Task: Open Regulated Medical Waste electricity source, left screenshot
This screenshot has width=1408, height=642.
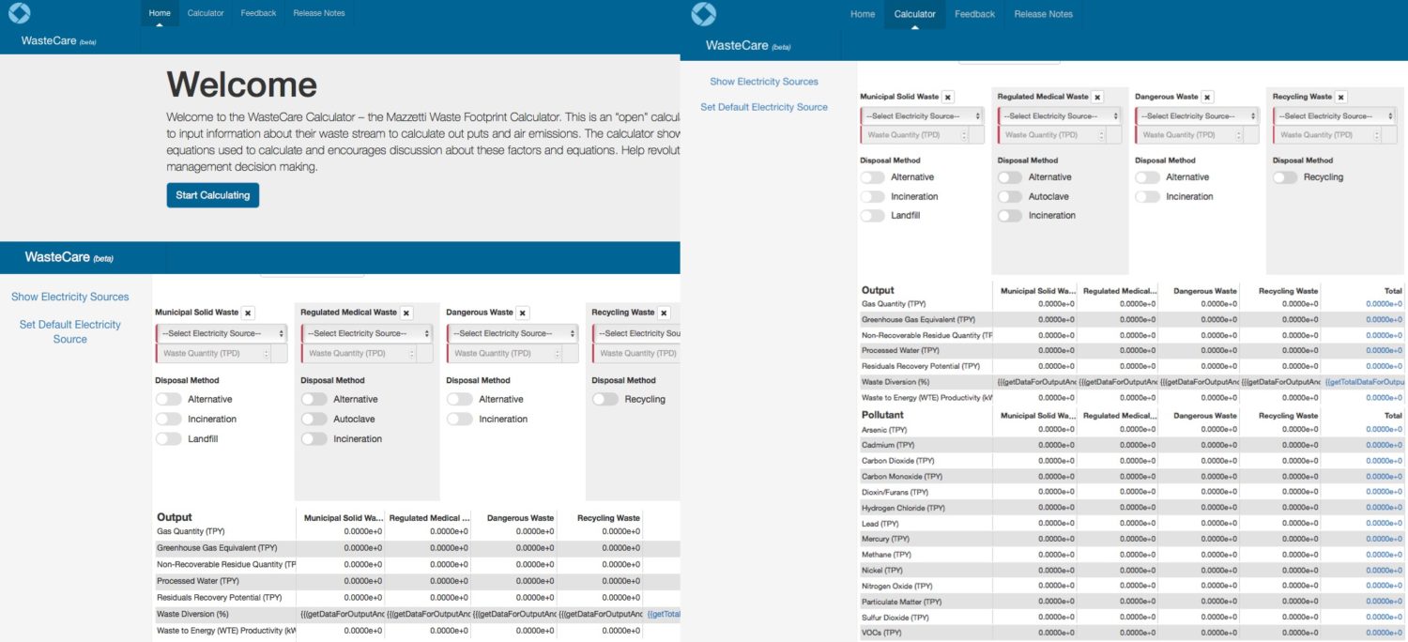Action: coord(367,333)
